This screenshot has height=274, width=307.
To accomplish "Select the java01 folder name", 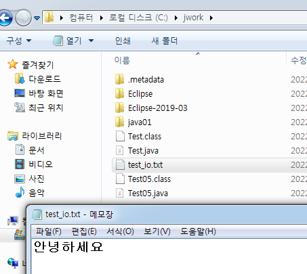I will point(140,122).
